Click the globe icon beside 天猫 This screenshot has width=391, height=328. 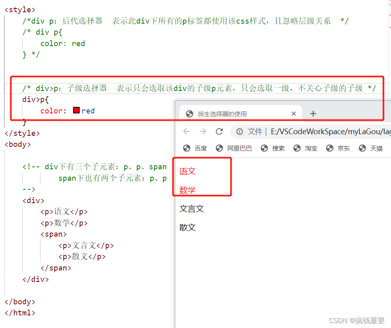click(x=362, y=148)
